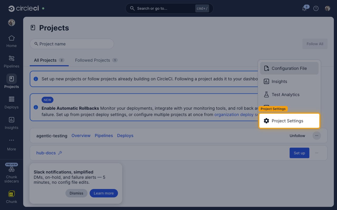
Task: Open the agentic-testing ellipsis menu
Action: (317, 136)
